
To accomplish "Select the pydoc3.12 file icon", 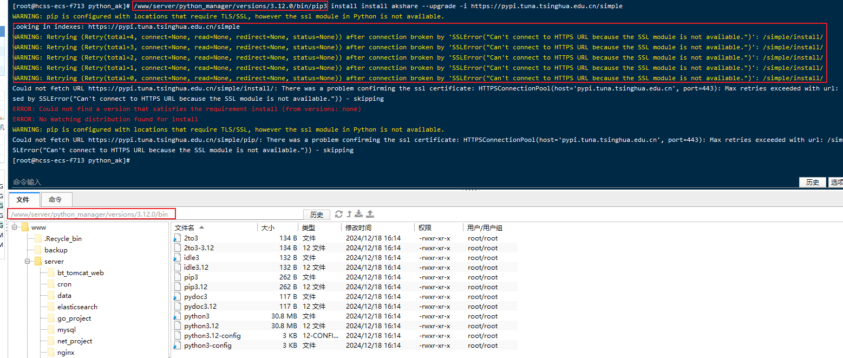I will [178, 307].
